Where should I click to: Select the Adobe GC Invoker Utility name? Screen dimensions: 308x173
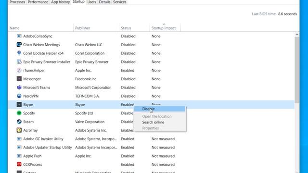tap(43, 139)
